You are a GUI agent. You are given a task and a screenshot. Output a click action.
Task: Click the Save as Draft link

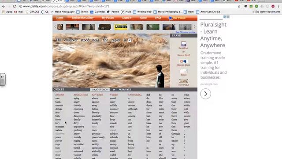pyautogui.click(x=183, y=55)
